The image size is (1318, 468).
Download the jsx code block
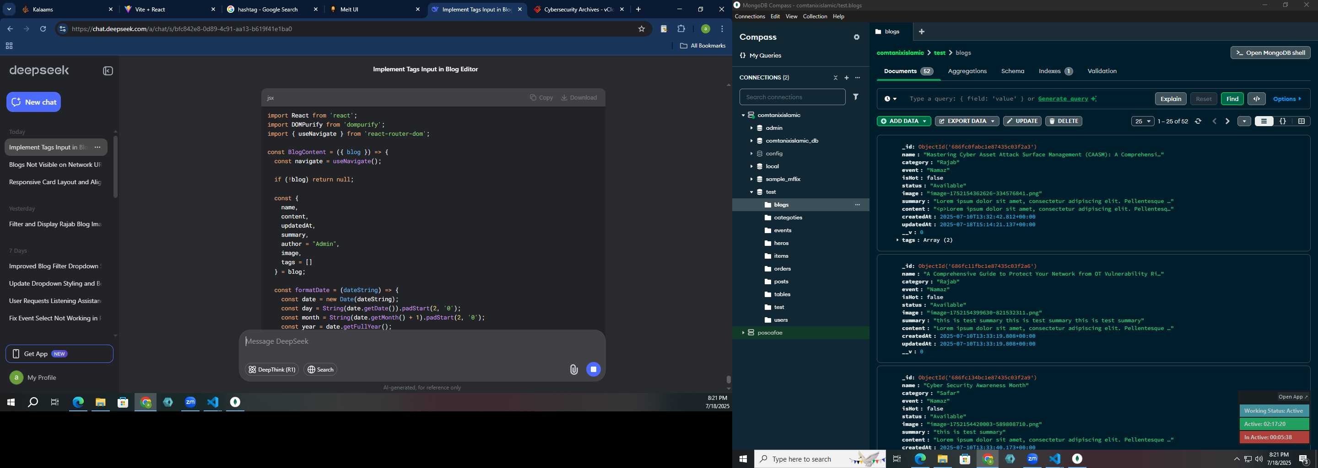point(578,98)
